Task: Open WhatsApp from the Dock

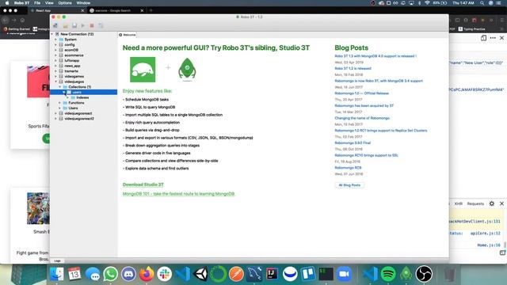Action: click(110, 274)
